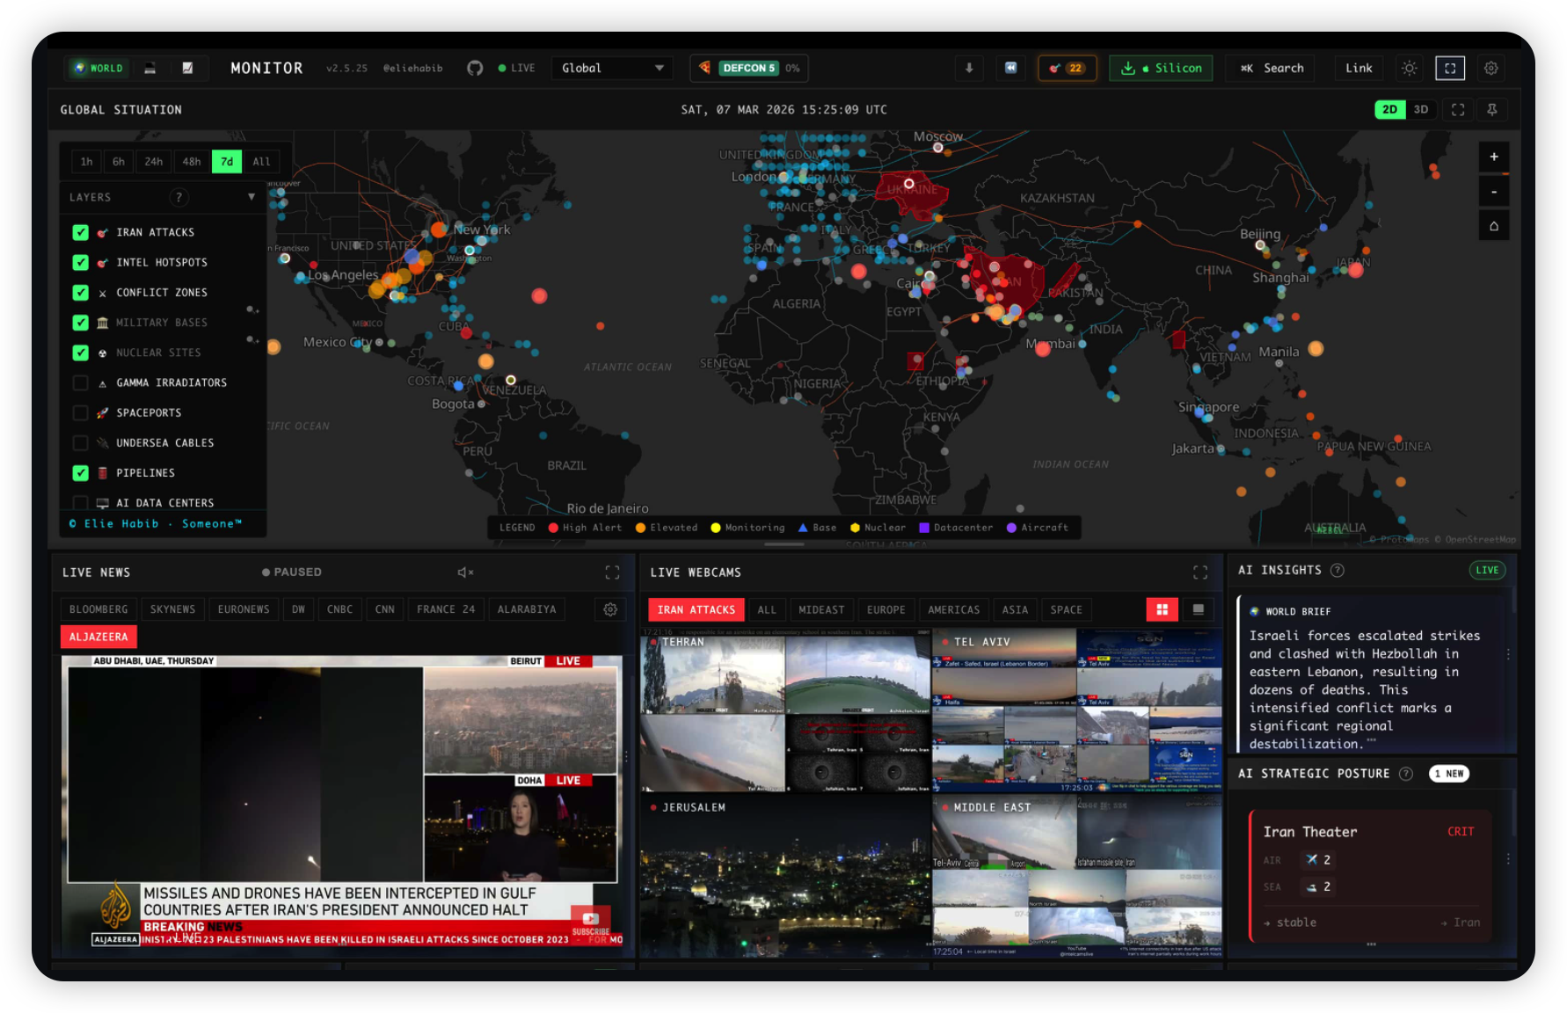Open the Global region dropdown
The height and width of the screenshot is (1013, 1567).
[x=612, y=68]
